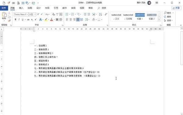Image resolution: width=183 pixels, height=115 pixels.
Task: Toggle Strikethrough formatting
Action: (x=28, y=19)
